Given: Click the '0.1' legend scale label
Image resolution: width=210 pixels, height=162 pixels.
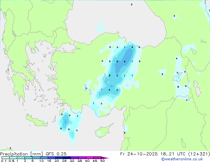Looking at the screenshot, I should click(x=4, y=161).
